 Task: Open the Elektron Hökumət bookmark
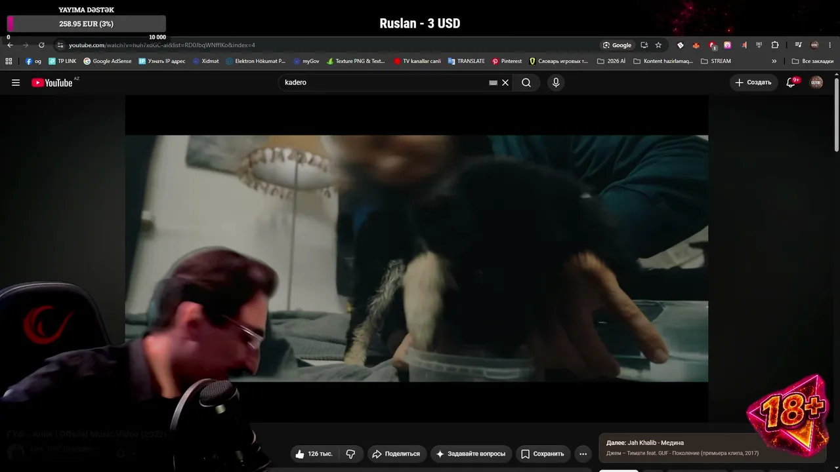pos(255,61)
